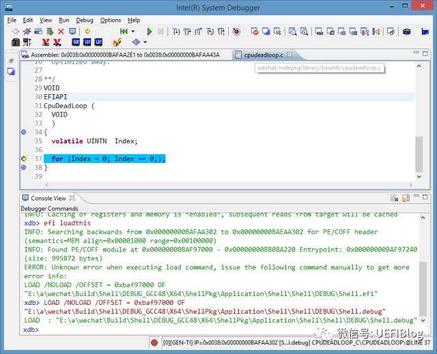This screenshot has height=354, width=437.
Task: Click the editor scrollbar up arrow
Action: pyautogui.click(x=419, y=66)
